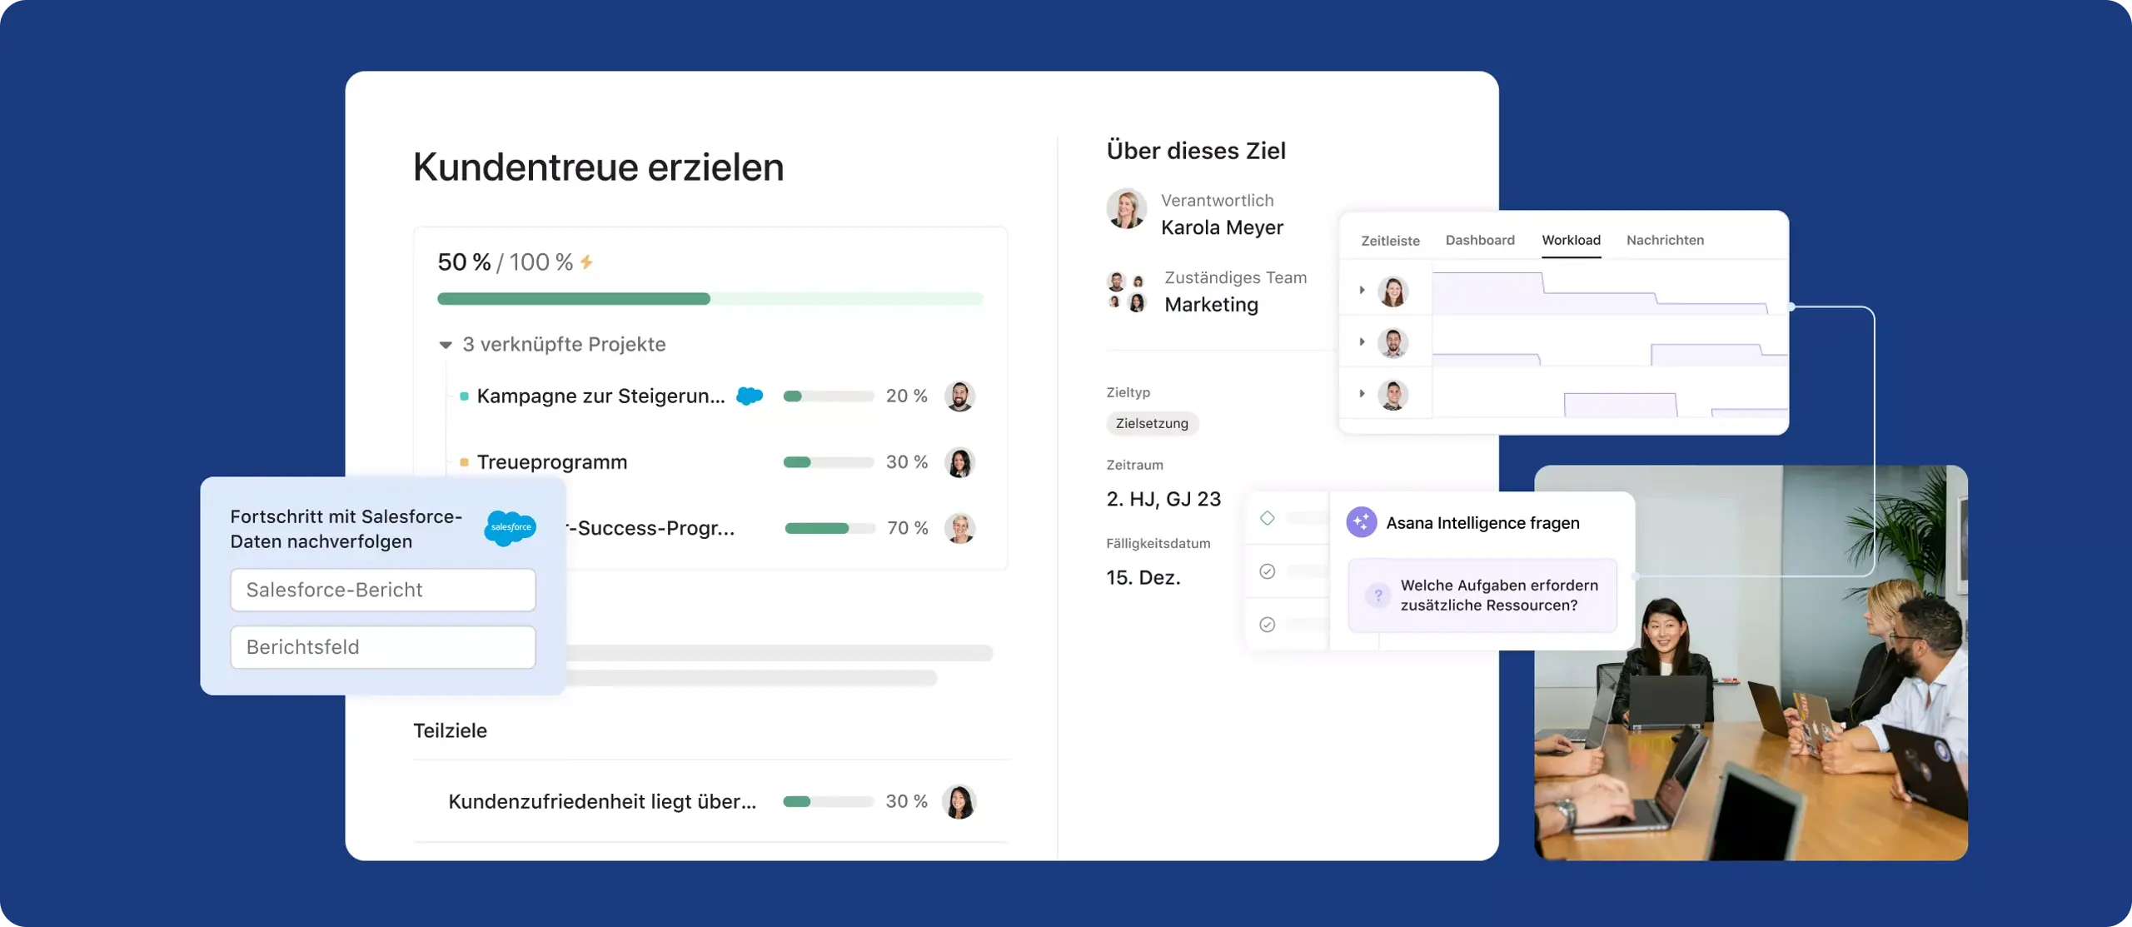
Task: Click into the Salesforce-Bericht input field
Action: point(382,590)
